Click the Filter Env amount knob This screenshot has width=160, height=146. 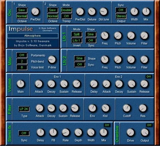(92, 108)
